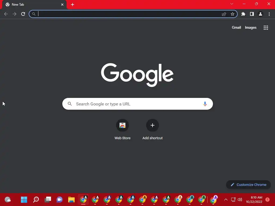The height and width of the screenshot is (206, 275).
Task: Open Chrome's three-dot menu
Action: (x=269, y=14)
